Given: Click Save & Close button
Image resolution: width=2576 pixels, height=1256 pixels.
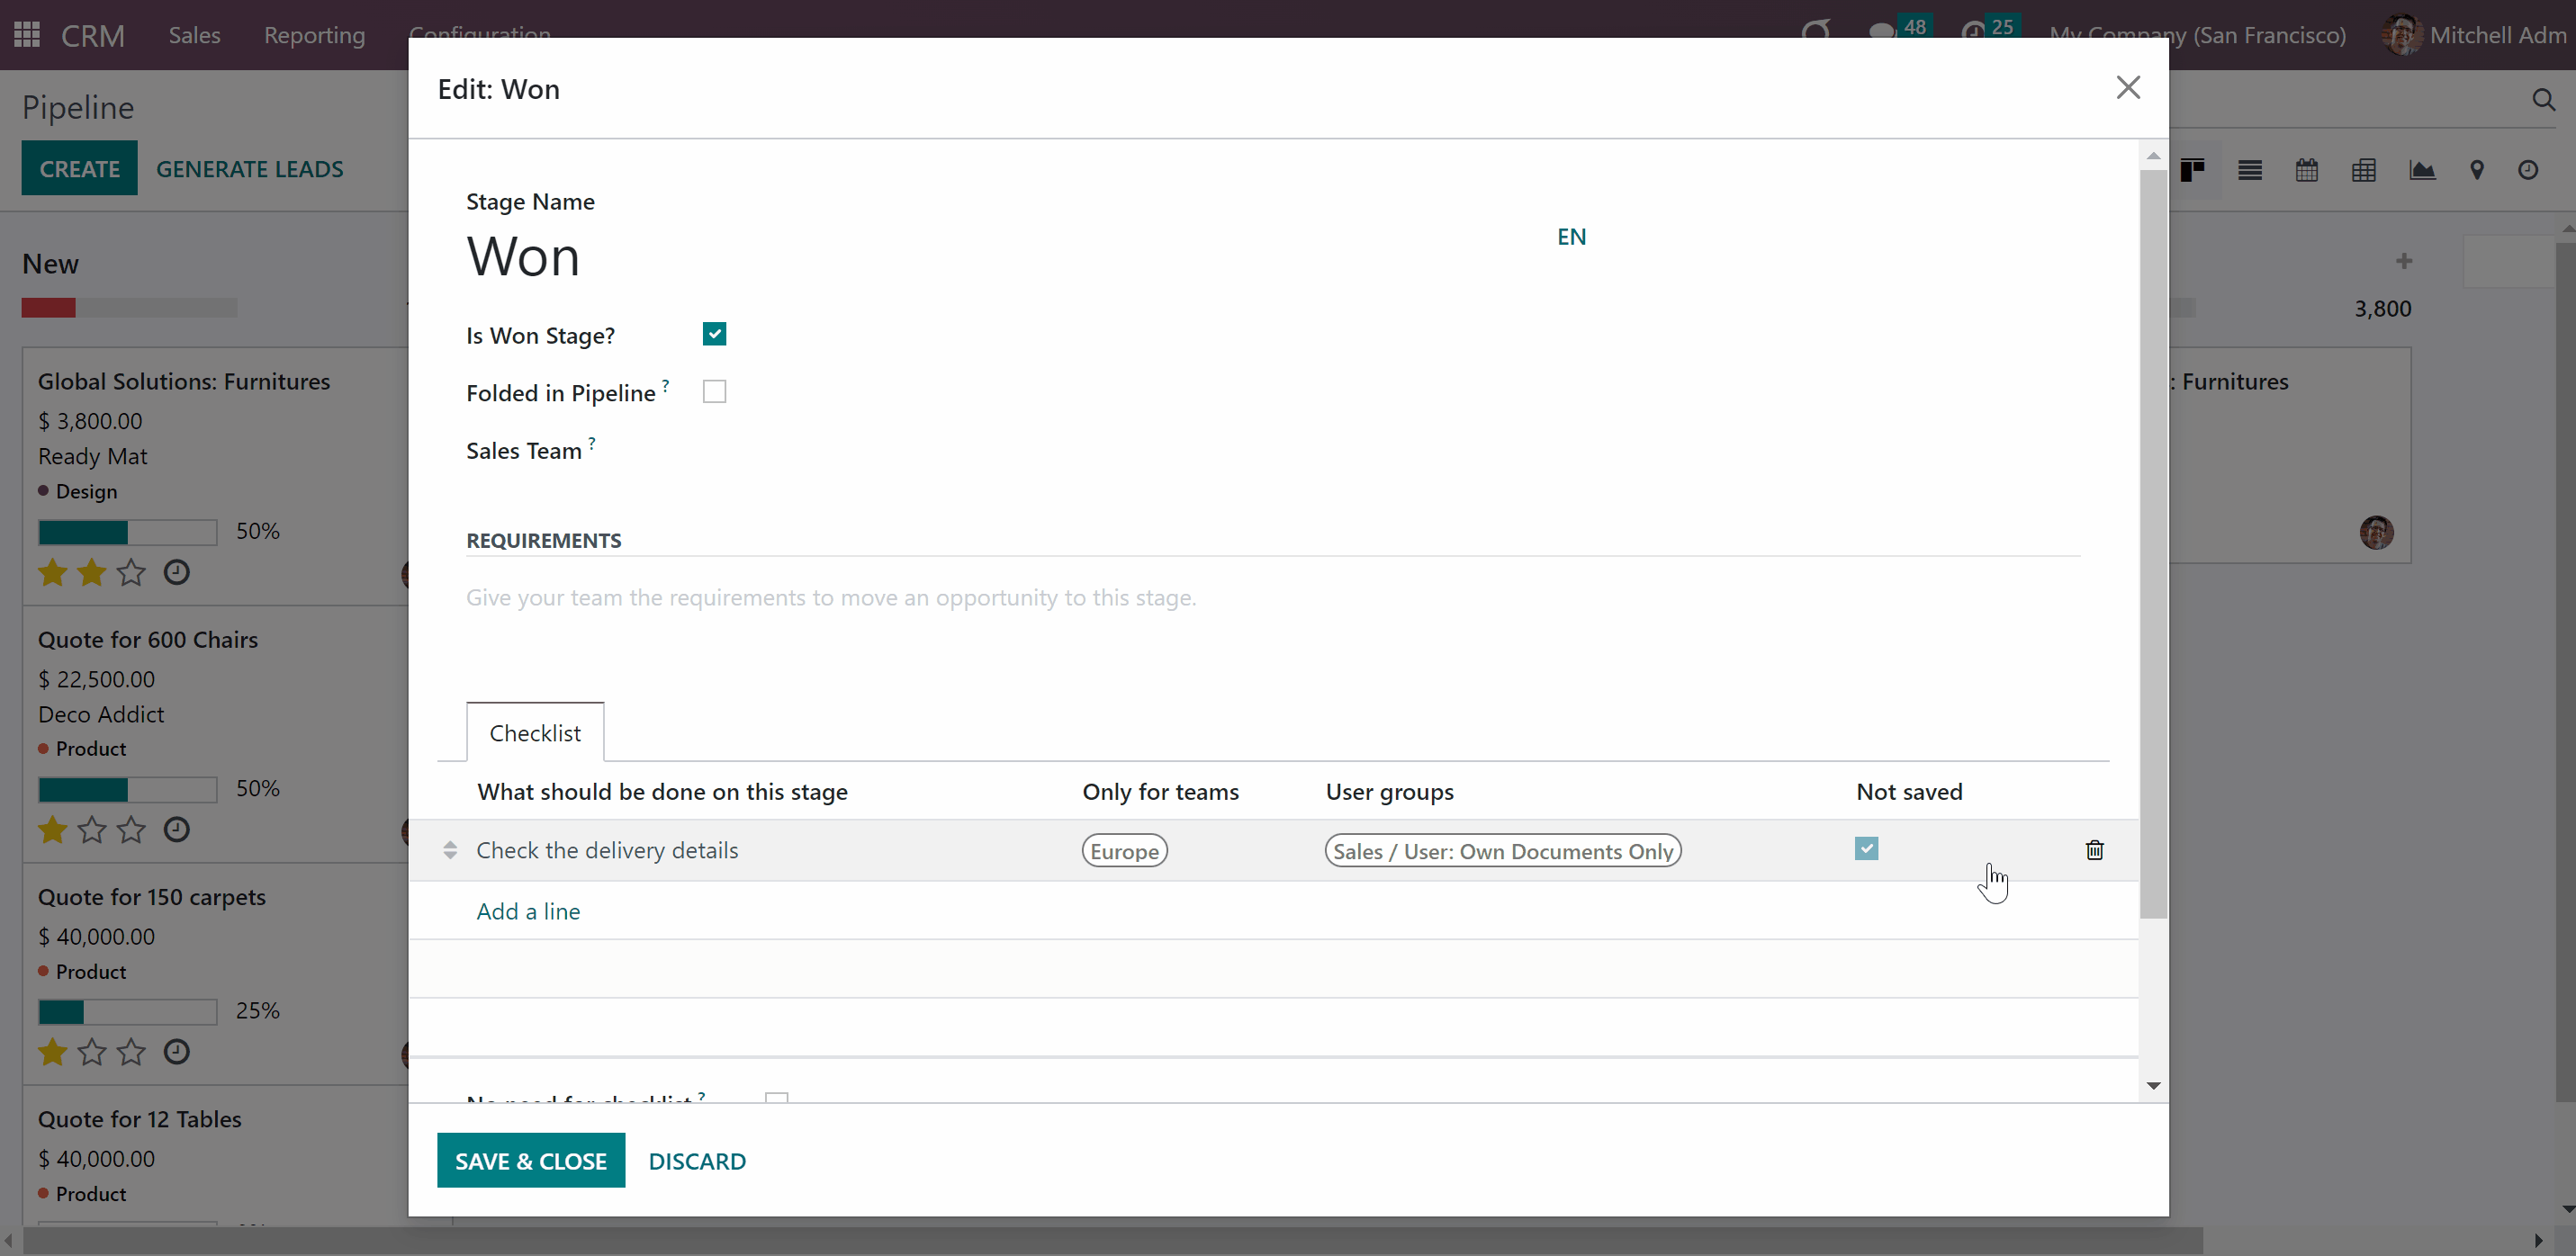Looking at the screenshot, I should (x=531, y=1161).
